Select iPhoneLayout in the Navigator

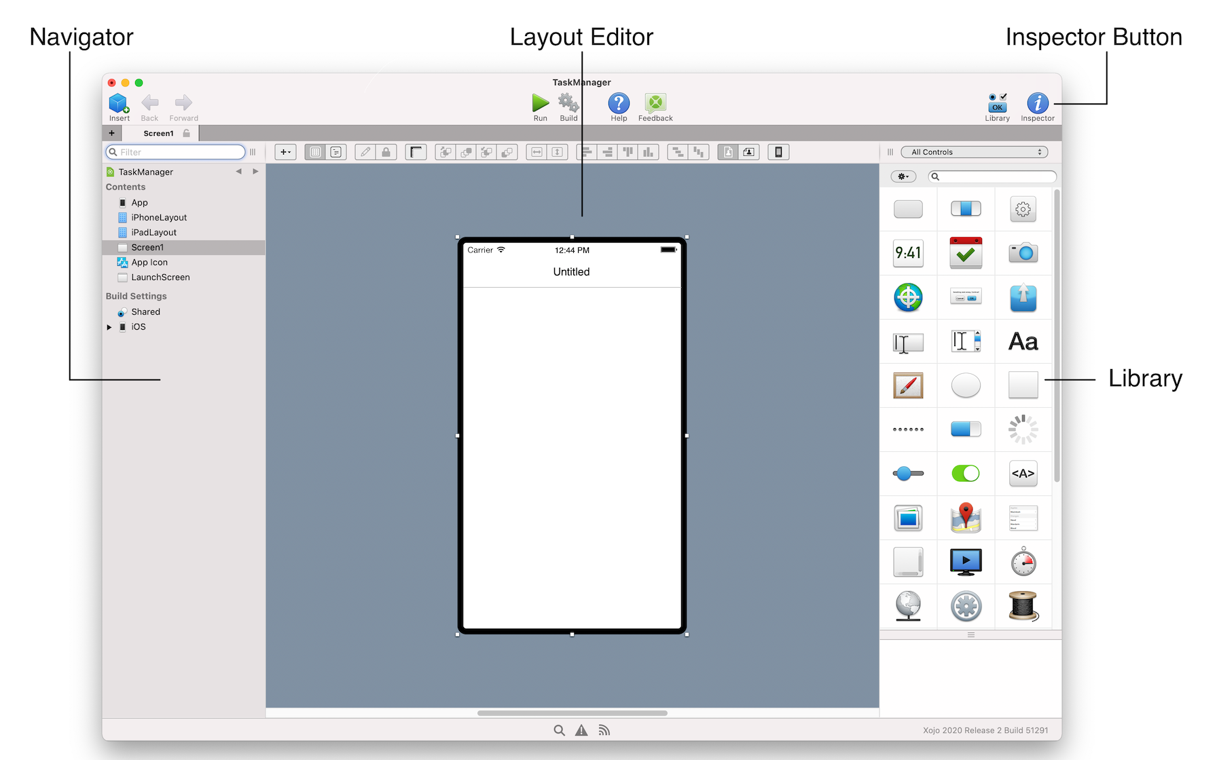tap(159, 218)
